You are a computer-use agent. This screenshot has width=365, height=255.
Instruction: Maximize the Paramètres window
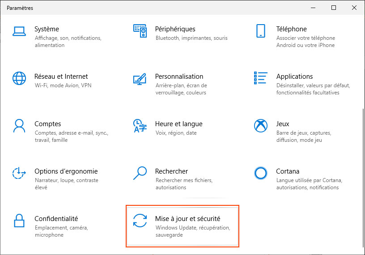pos(333,8)
